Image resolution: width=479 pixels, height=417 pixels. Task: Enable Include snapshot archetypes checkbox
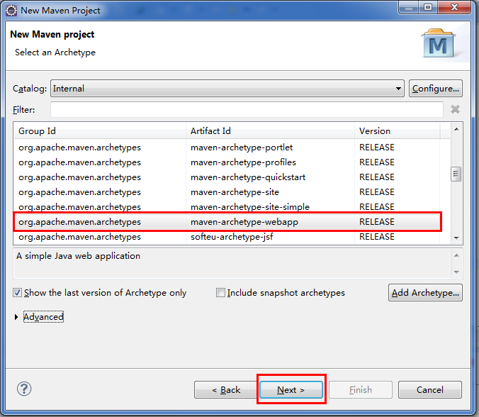[x=220, y=293]
